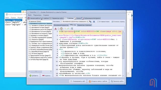Image resolution: width=161 pixels, height=90 pixels.
Task: Select 2. Здоровье и гигиена (page7)
Action: click(40, 35)
